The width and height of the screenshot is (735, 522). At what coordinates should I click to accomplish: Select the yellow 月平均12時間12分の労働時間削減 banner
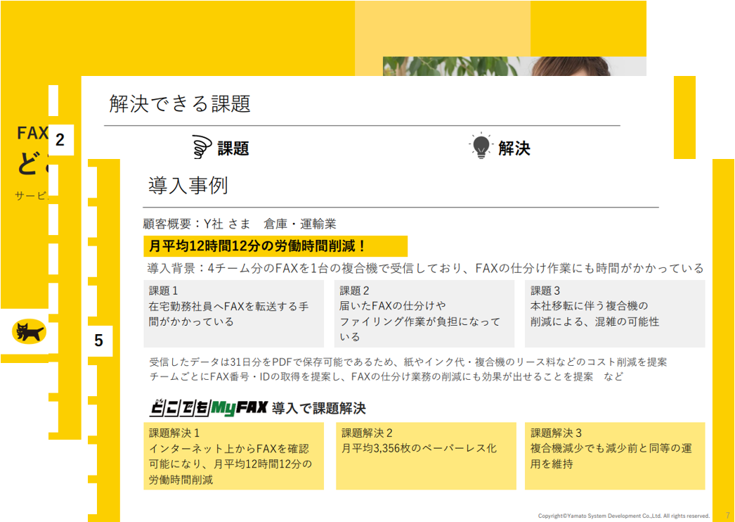(x=275, y=246)
